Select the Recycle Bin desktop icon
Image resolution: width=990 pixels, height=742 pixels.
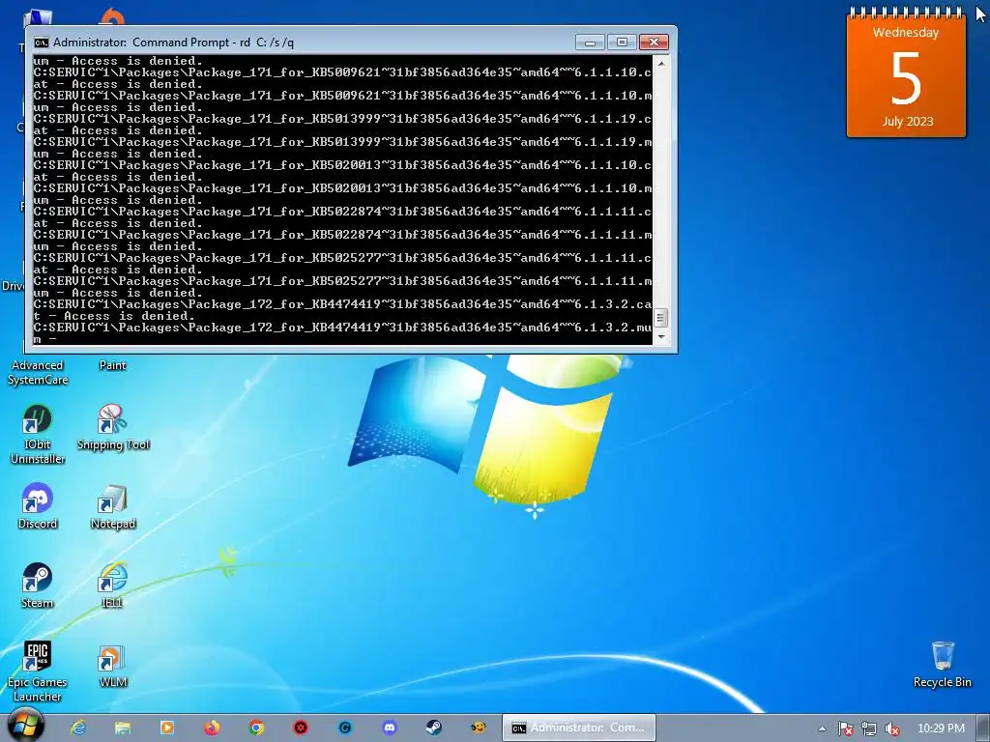942,664
